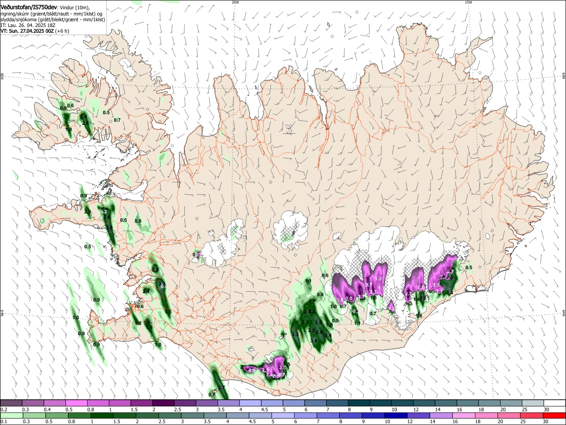
Task: Select the light gray swatch between 25 and 30 in the snow scale
Action: 532,403
